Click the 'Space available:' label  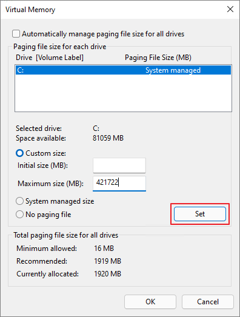point(41,138)
